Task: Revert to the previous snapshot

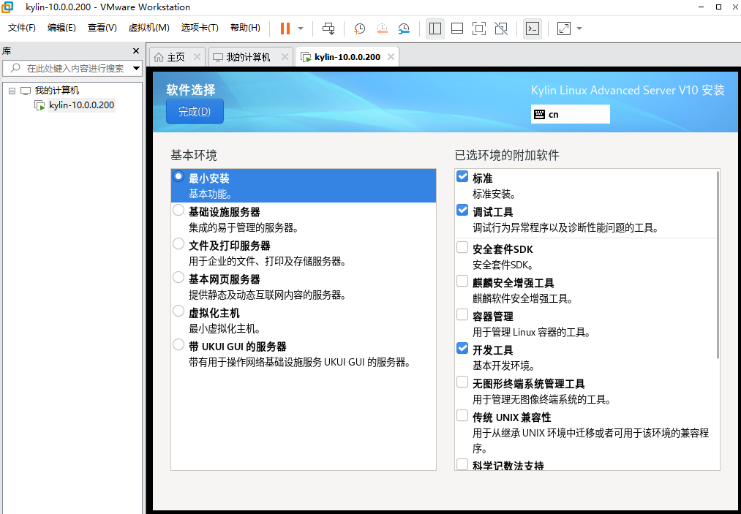Action: [x=382, y=29]
